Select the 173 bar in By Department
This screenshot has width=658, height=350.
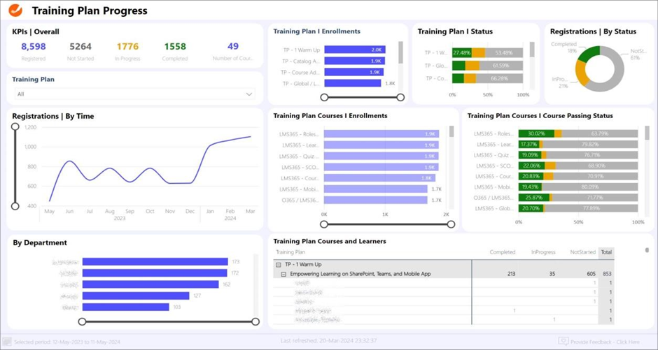(x=155, y=262)
